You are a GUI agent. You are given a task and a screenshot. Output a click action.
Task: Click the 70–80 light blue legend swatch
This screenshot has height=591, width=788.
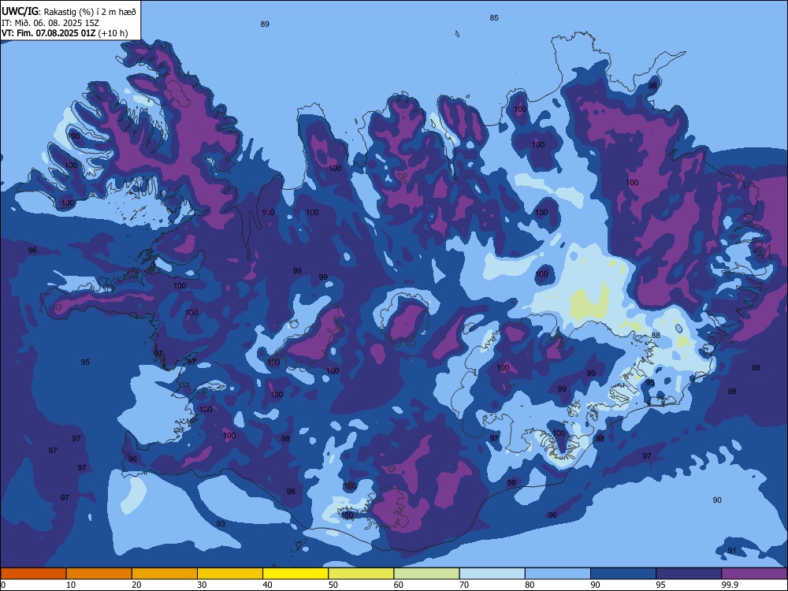pyautogui.click(x=492, y=574)
